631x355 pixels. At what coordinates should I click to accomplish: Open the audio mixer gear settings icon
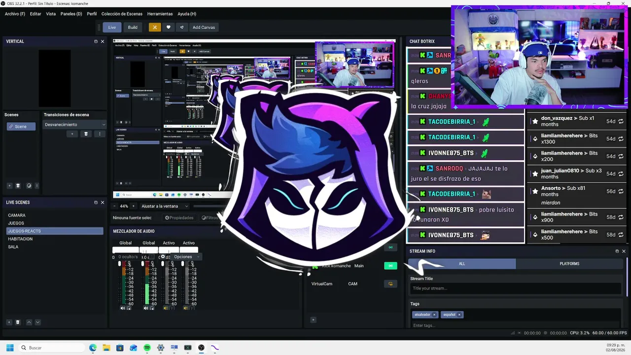pyautogui.click(x=163, y=256)
